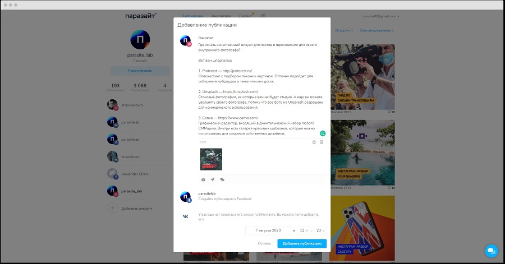Click the green Grammarly icon in description
The height and width of the screenshot is (264, 505).
click(323, 133)
